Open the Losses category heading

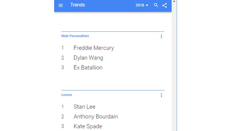coord(67,95)
